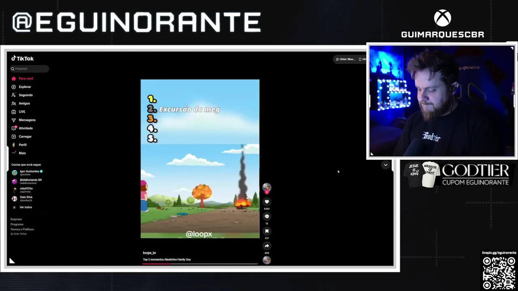Click the Obter Moedas button

tap(345, 59)
